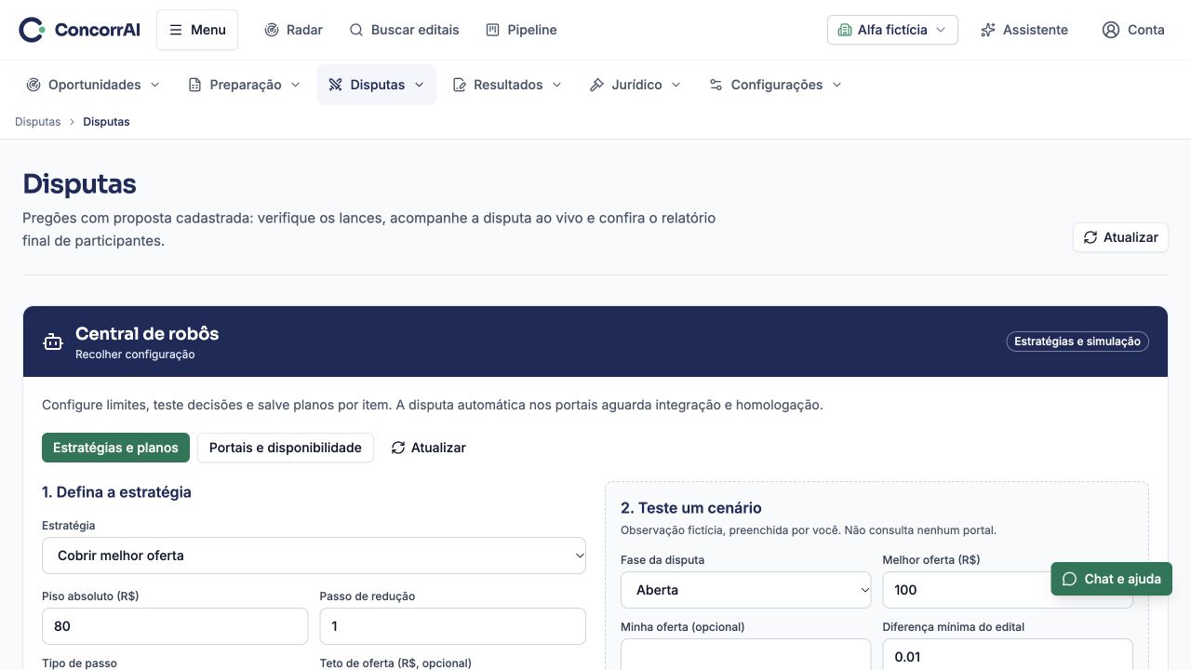Screen dimensions: 1191x670
Task: Click the crossed swords Disputas icon
Action: pyautogui.click(x=336, y=85)
